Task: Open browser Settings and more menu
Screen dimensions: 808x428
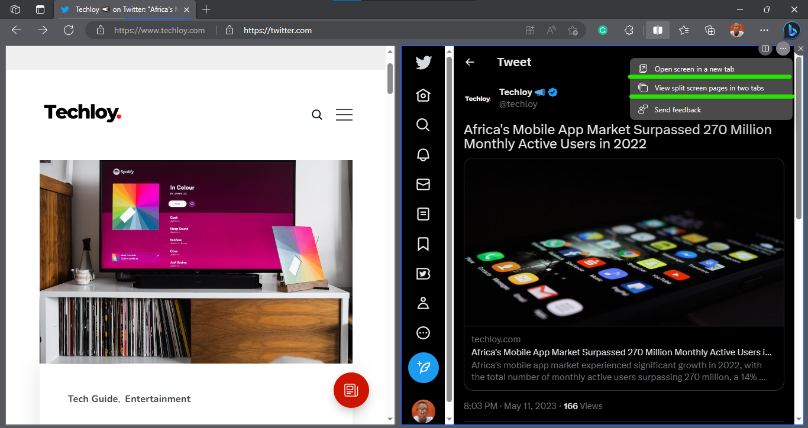Action: [764, 30]
